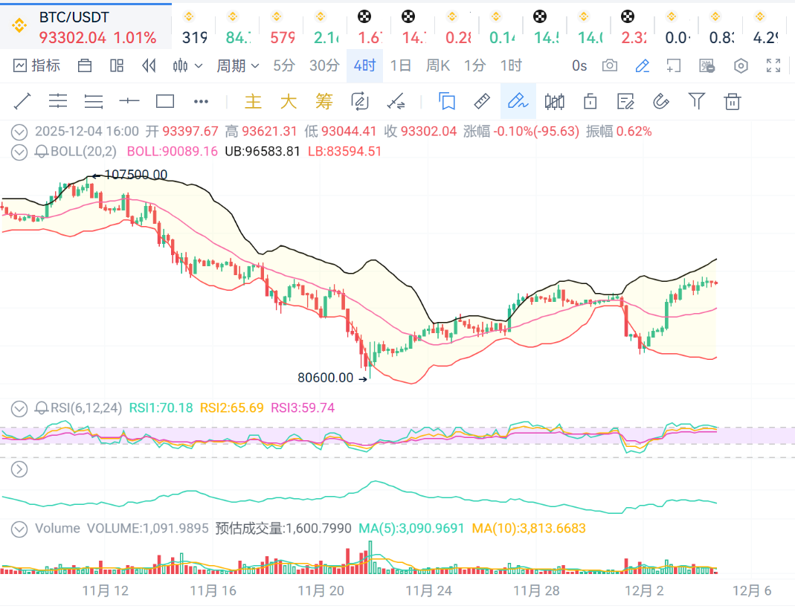795x609 pixels.
Task: Delete drawings with the trash icon
Action: pos(733,101)
